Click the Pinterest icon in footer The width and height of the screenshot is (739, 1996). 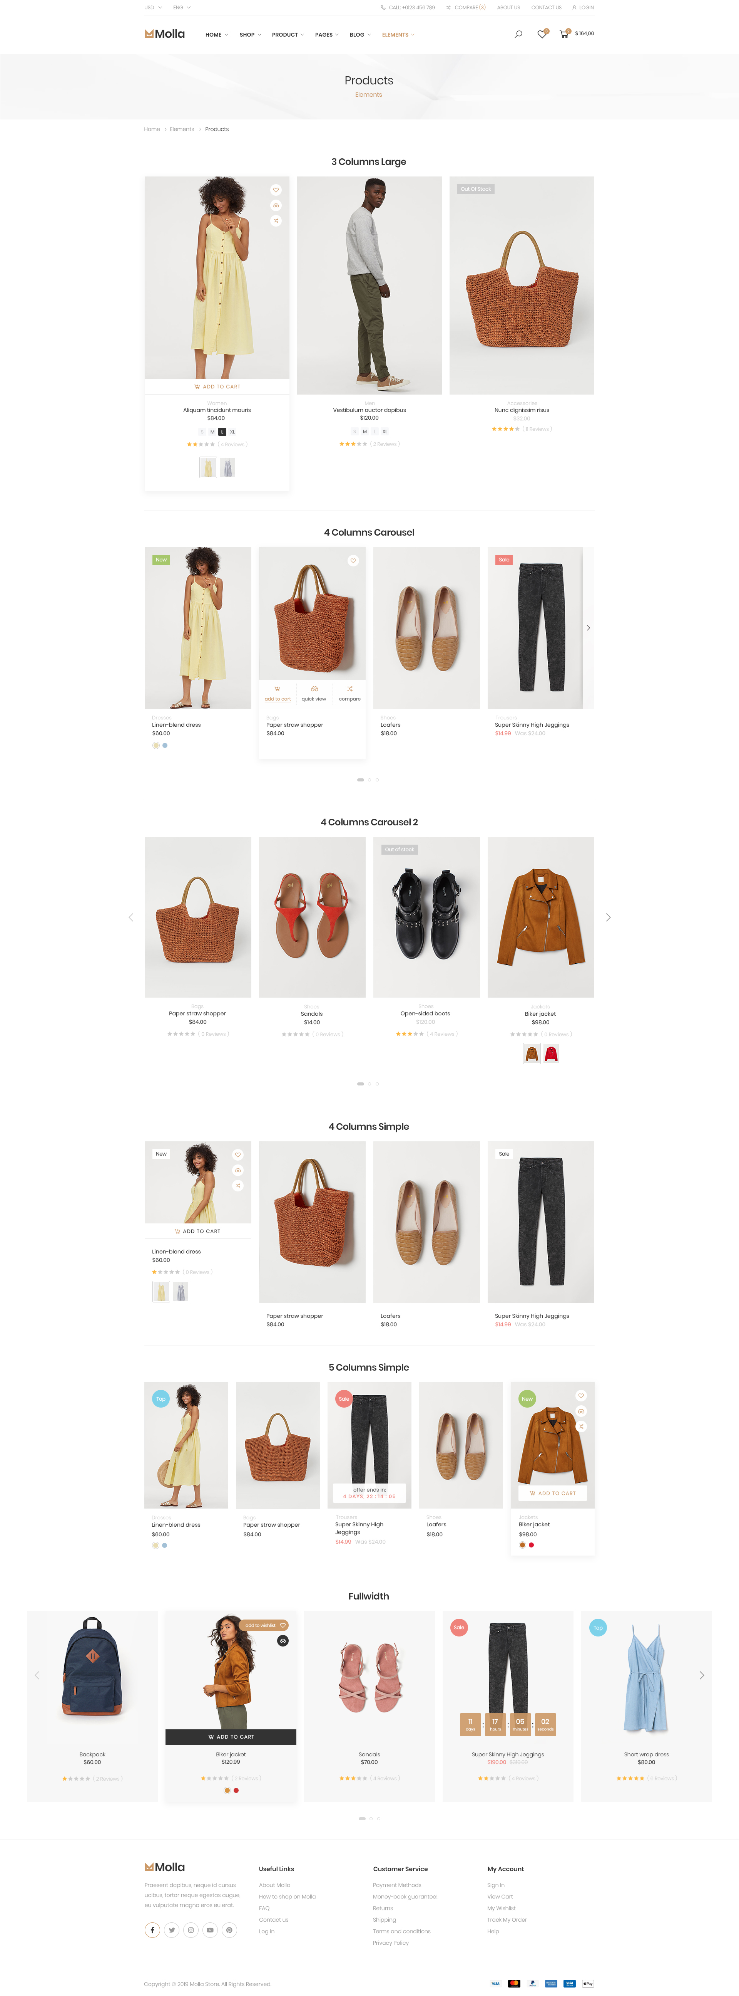[229, 1929]
